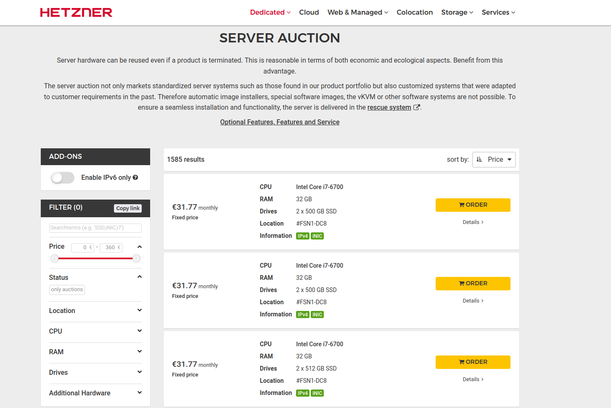Collapse the Status filter section
Image resolution: width=611 pixels, height=408 pixels.
(x=140, y=277)
